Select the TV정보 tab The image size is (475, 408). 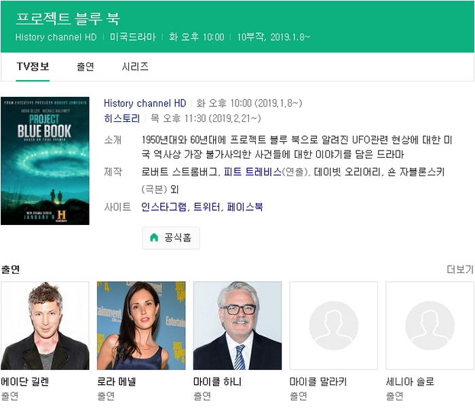coord(33,66)
